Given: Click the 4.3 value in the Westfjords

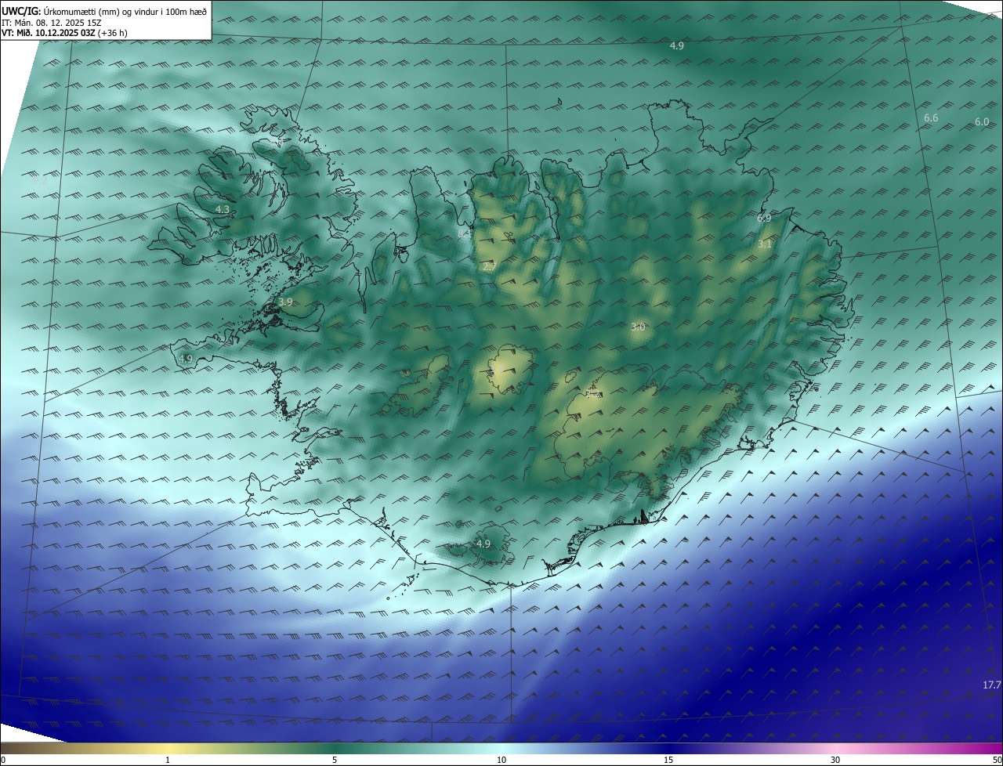Looking at the screenshot, I should click(223, 210).
